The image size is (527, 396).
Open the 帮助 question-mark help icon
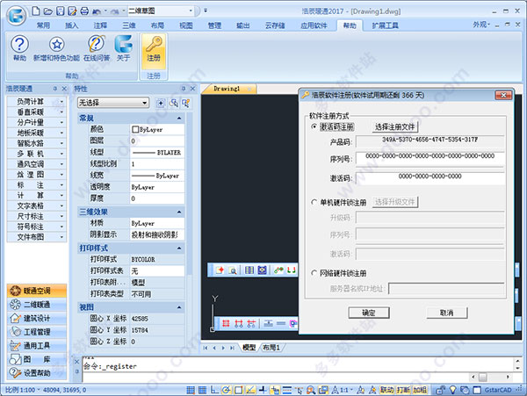pyautogui.click(x=20, y=44)
